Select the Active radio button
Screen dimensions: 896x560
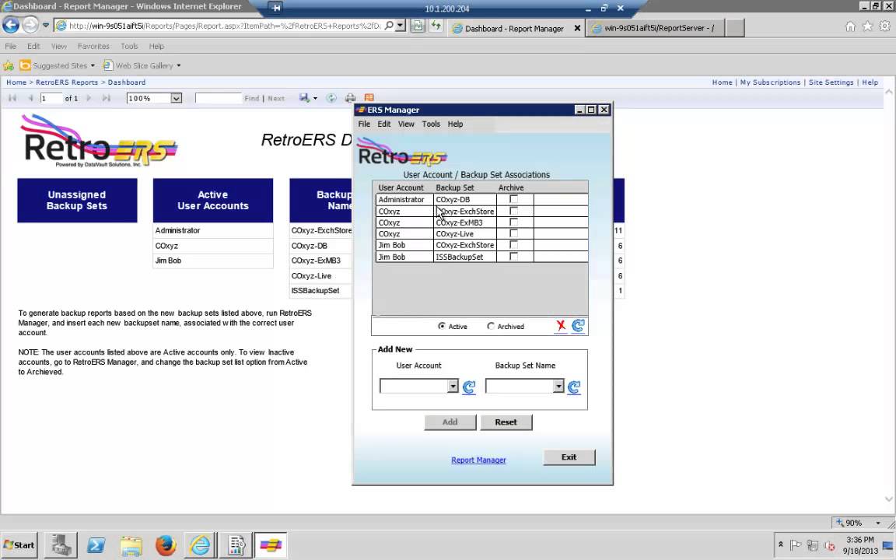[442, 327]
